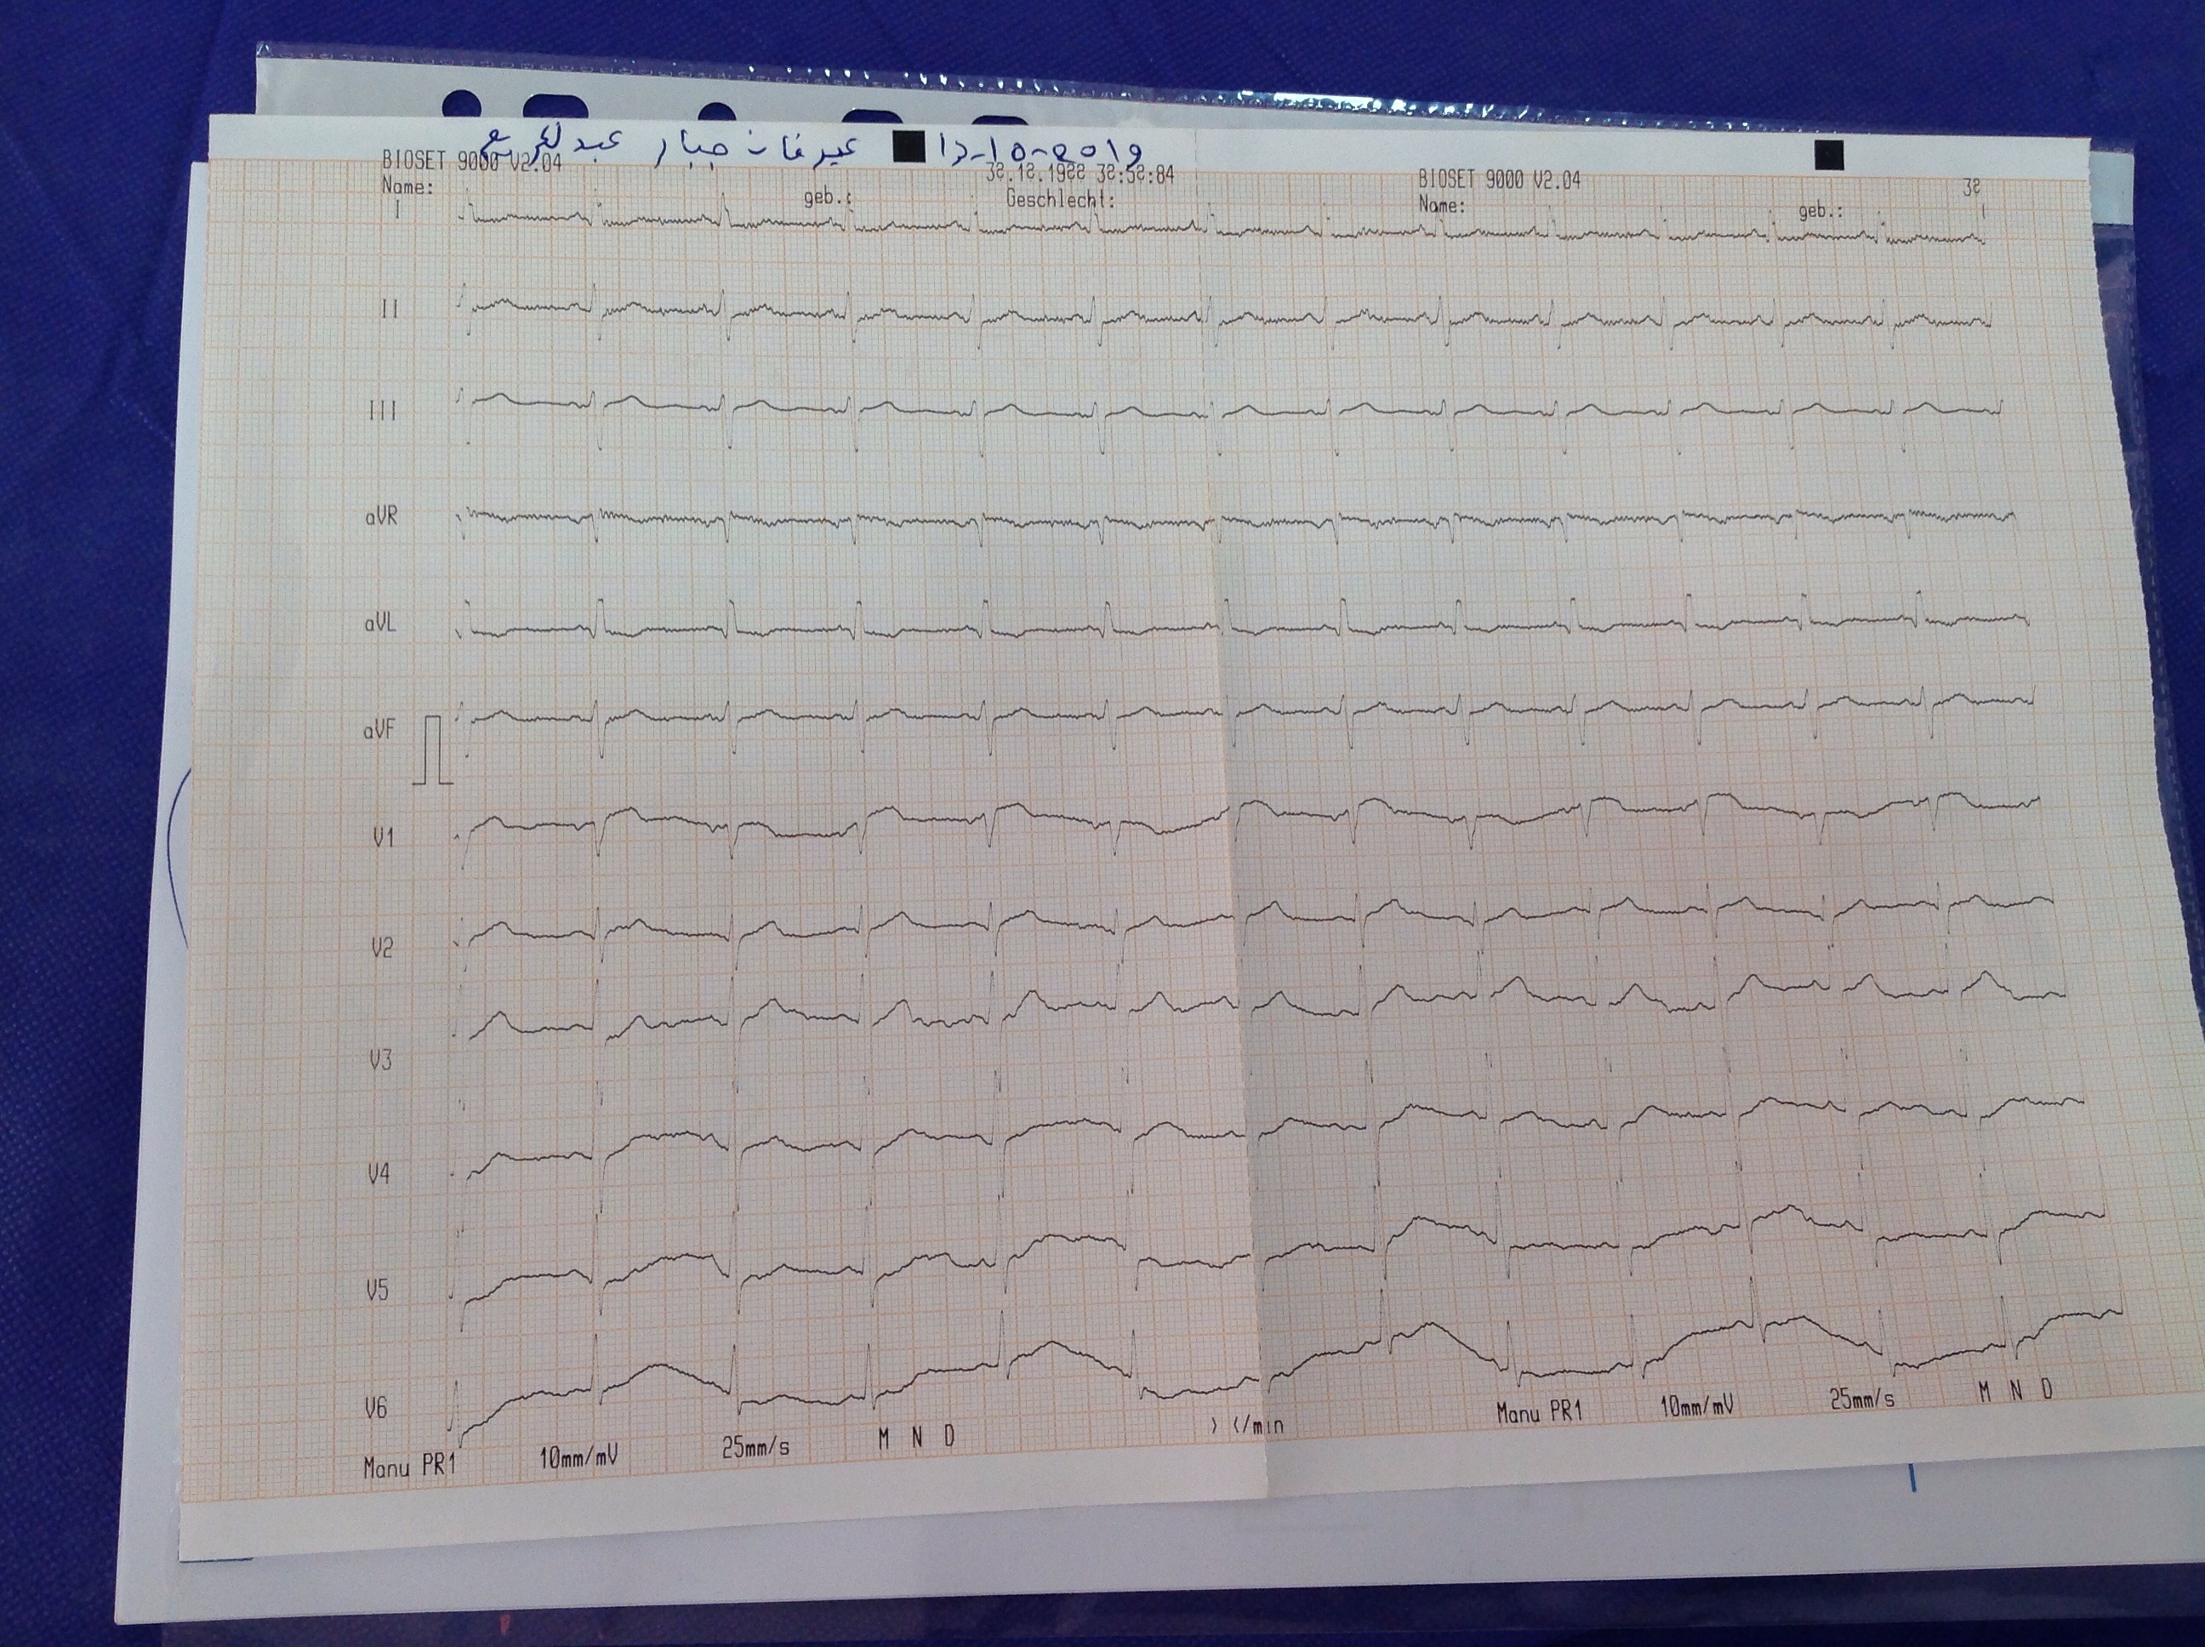Click the V3 lead label

coord(381,1060)
